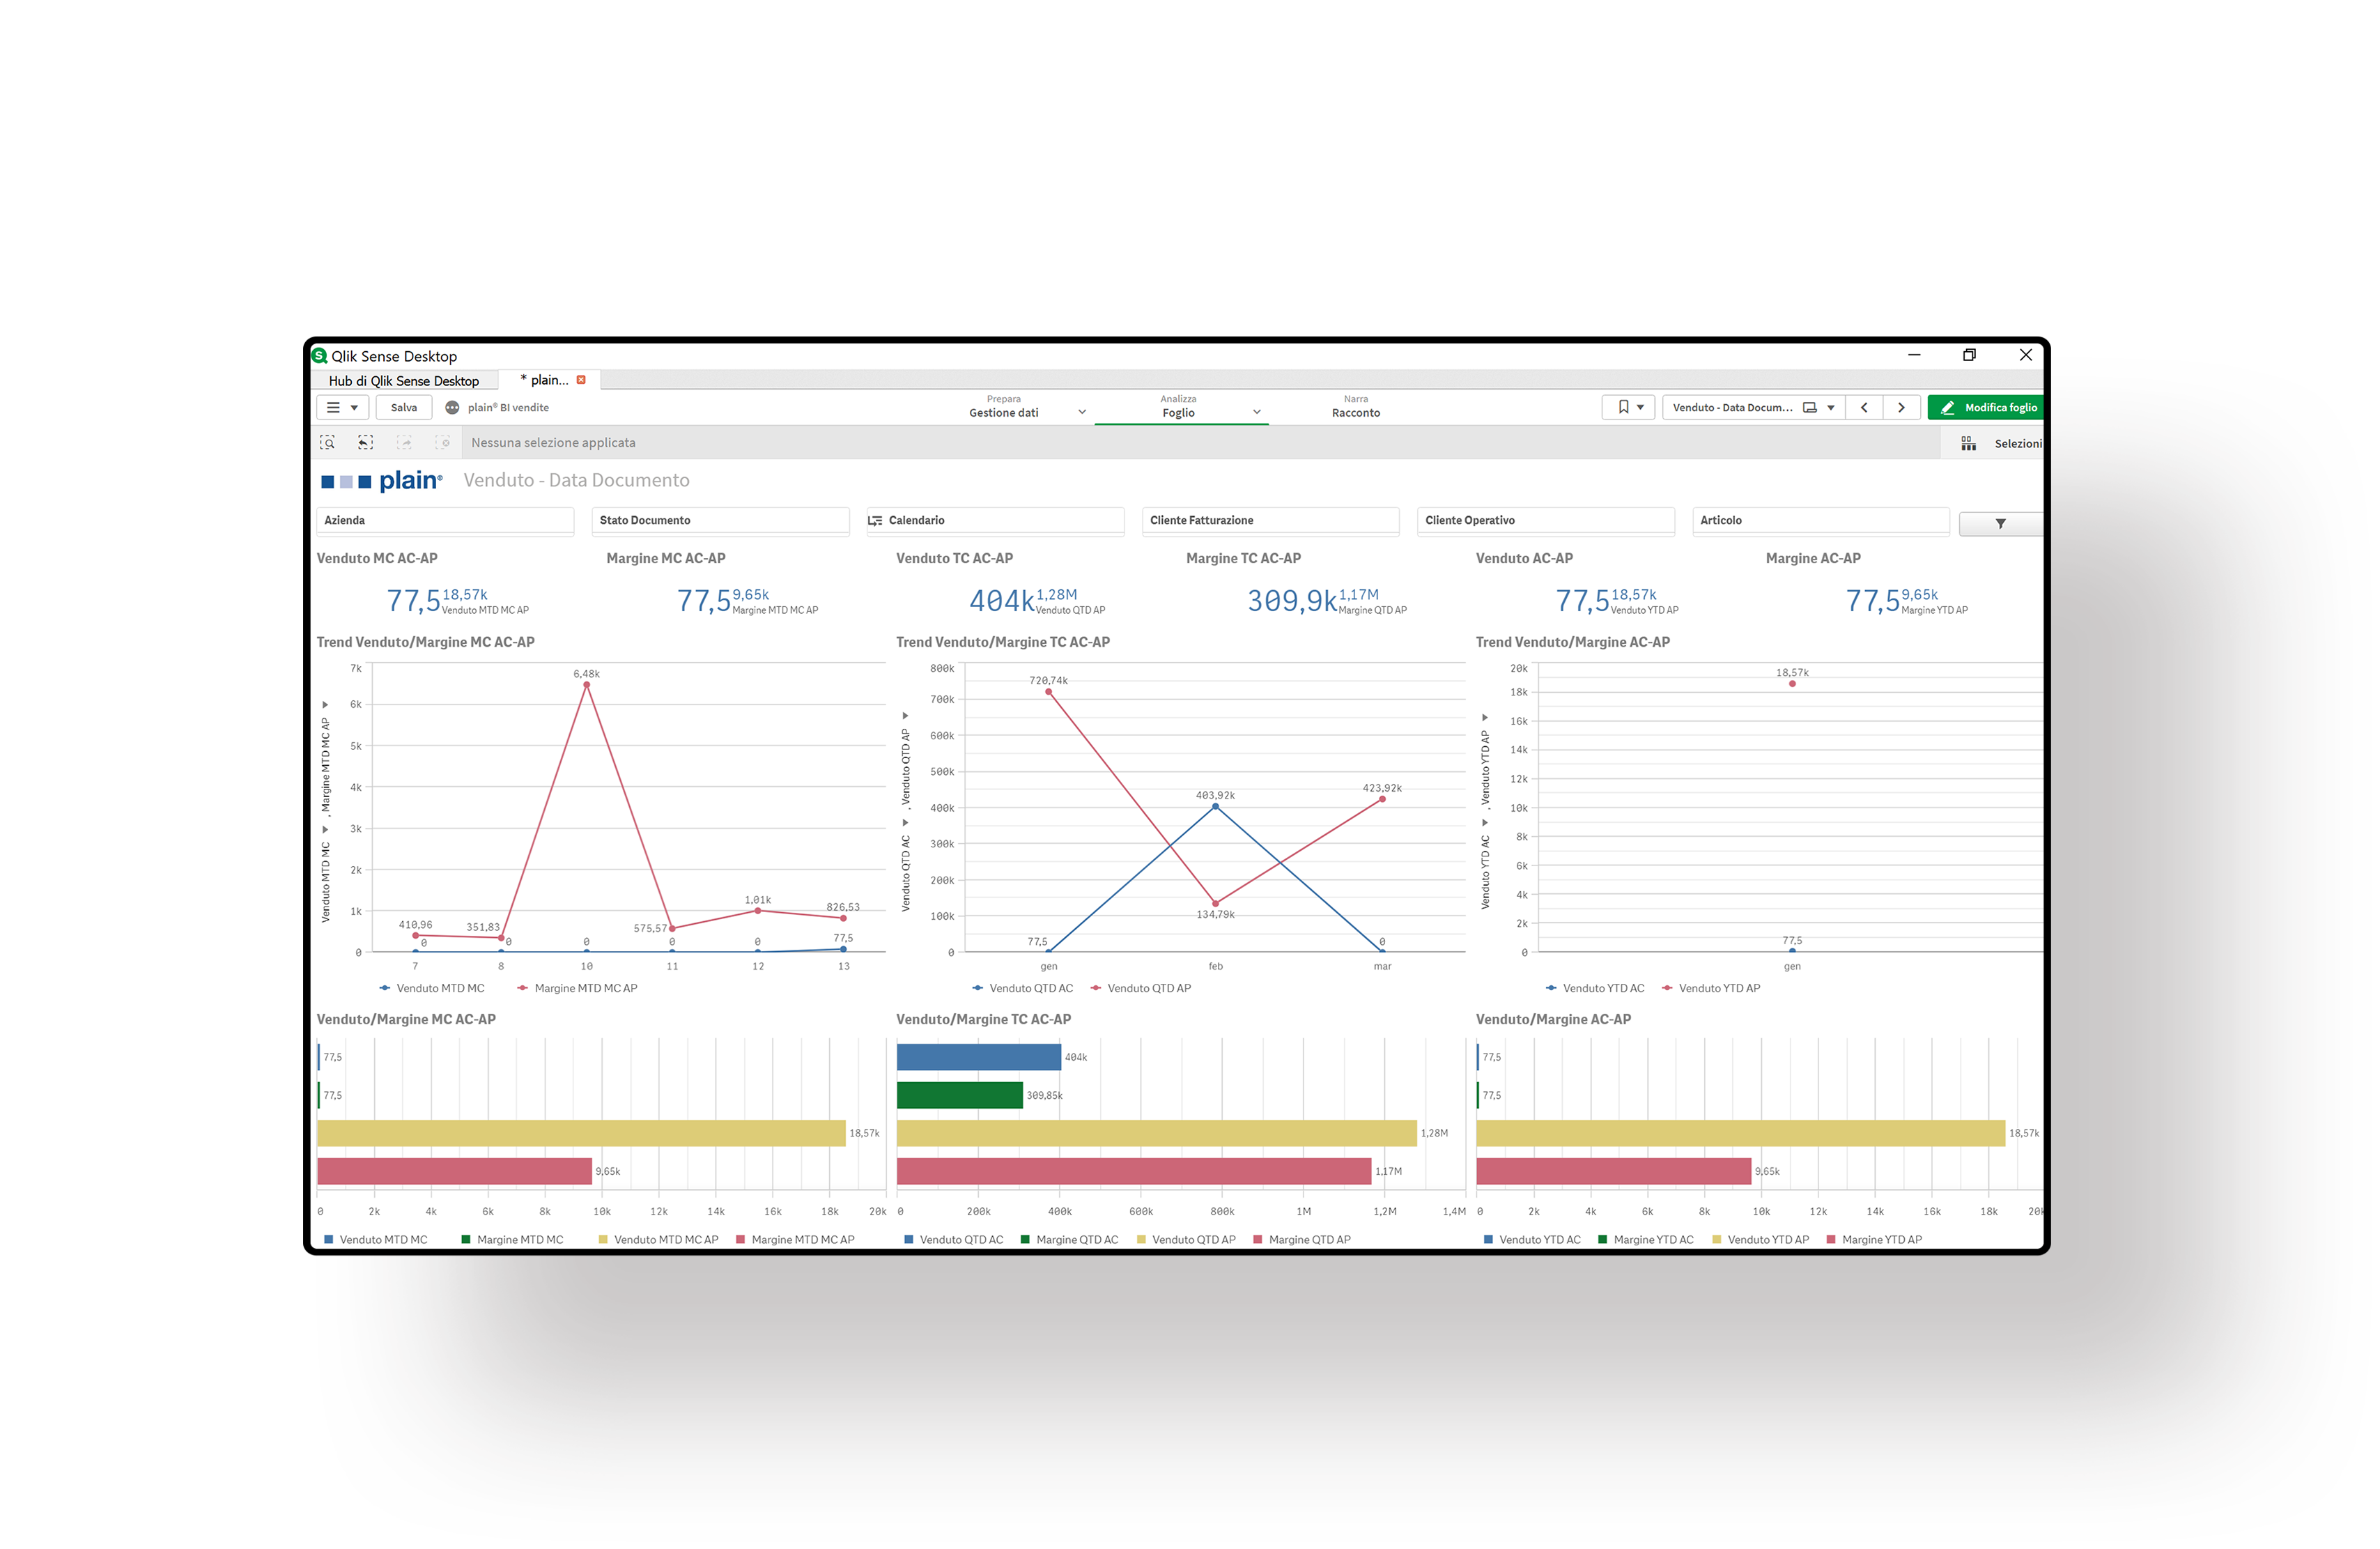Click yellow Venduto QTD AP bar 1,28M
2380x1549 pixels.
(x=1157, y=1134)
